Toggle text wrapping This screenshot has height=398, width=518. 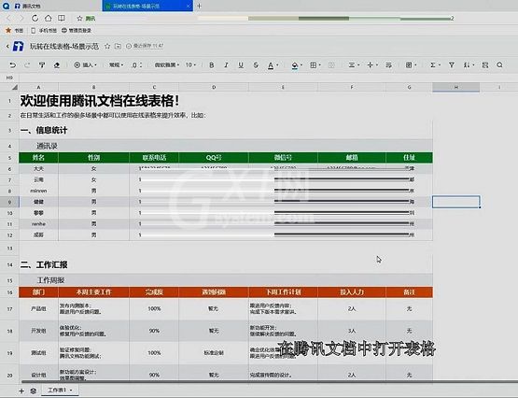click(389, 65)
